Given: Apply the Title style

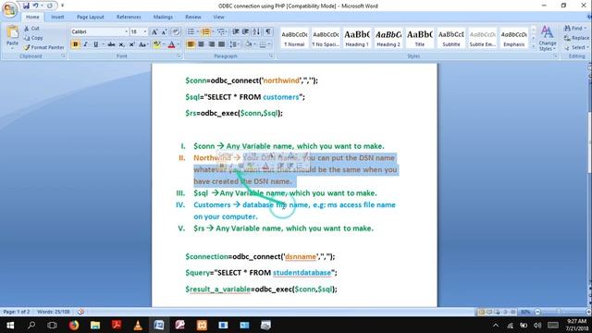Looking at the screenshot, I should coord(419,38).
